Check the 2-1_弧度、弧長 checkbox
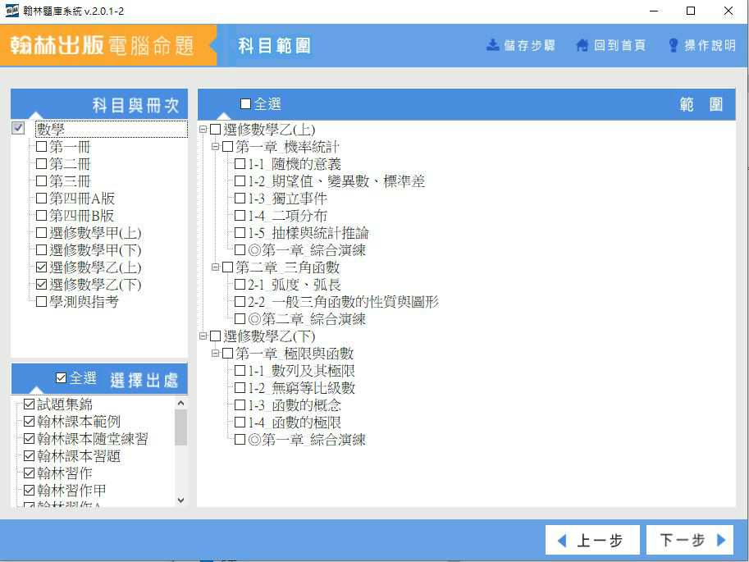This screenshot has height=562, width=749. [240, 285]
